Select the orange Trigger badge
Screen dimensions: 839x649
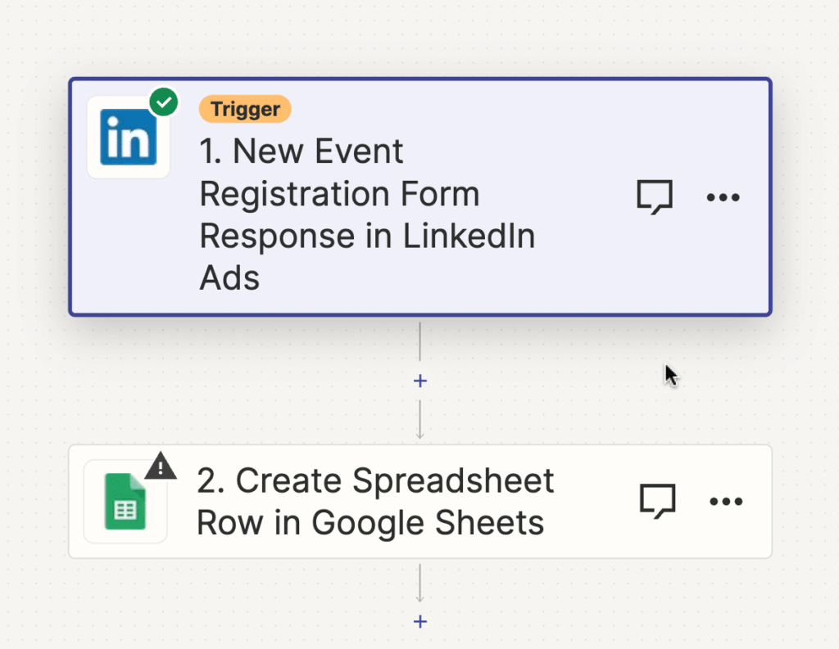click(x=244, y=109)
